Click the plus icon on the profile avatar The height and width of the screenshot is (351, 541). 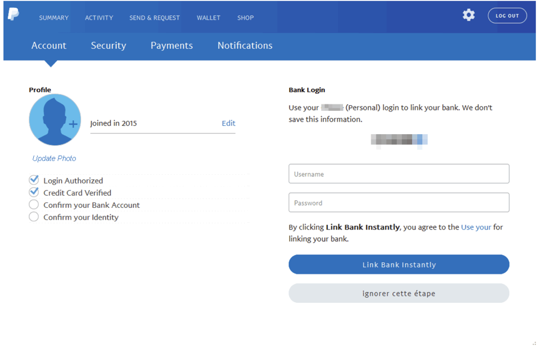(x=73, y=124)
